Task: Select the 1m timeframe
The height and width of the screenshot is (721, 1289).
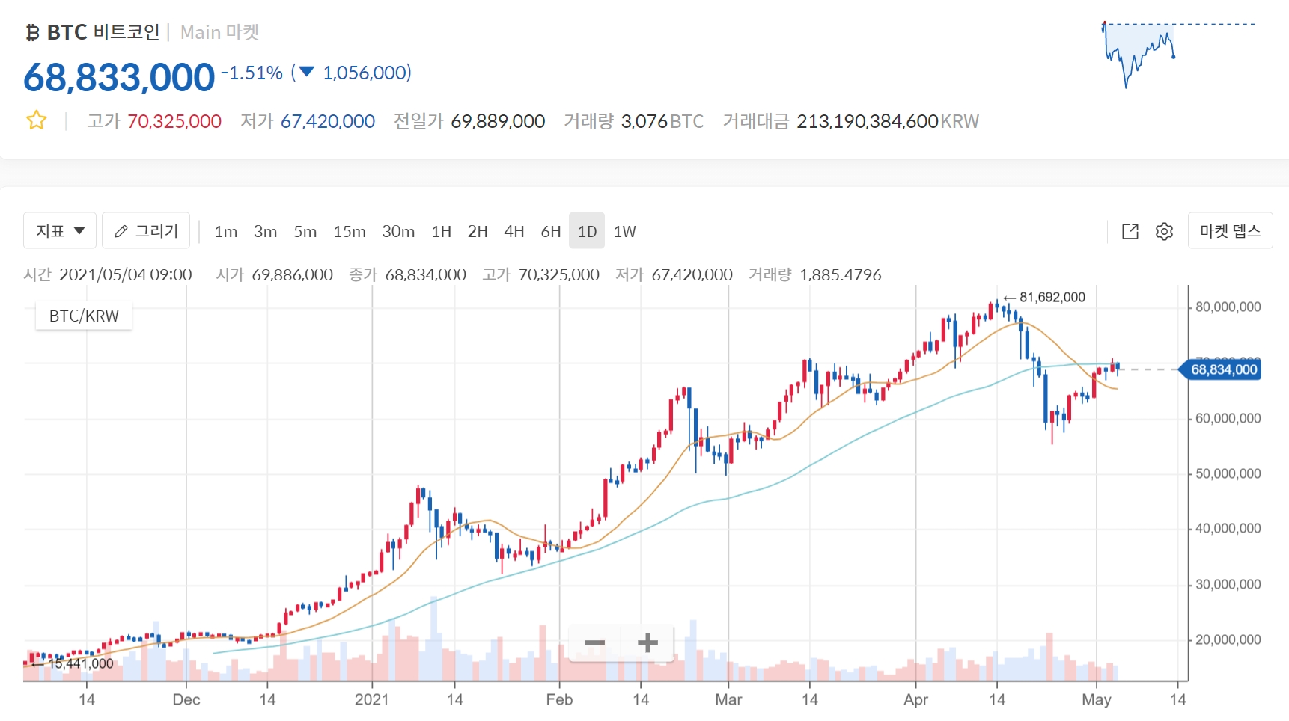Action: pos(226,231)
